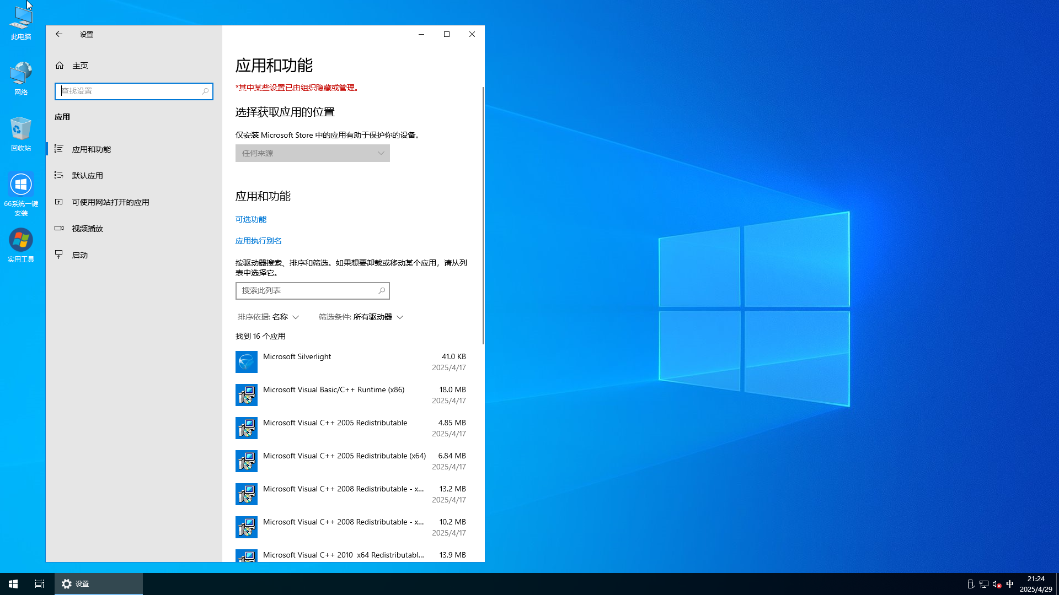Open Task View on the taskbar
1059x595 pixels.
40,584
